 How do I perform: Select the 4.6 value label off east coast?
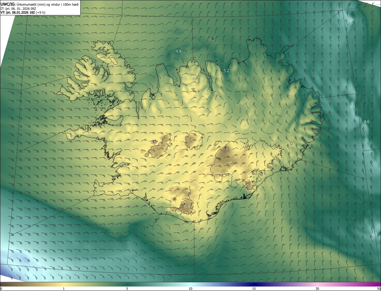coord(367,121)
